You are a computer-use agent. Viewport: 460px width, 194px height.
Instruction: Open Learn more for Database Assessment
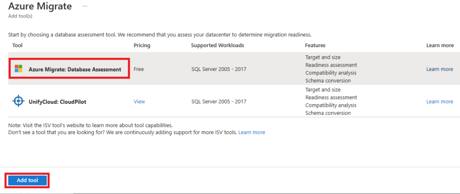pos(439,69)
